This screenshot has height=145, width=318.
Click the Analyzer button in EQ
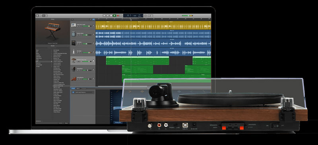118,122
